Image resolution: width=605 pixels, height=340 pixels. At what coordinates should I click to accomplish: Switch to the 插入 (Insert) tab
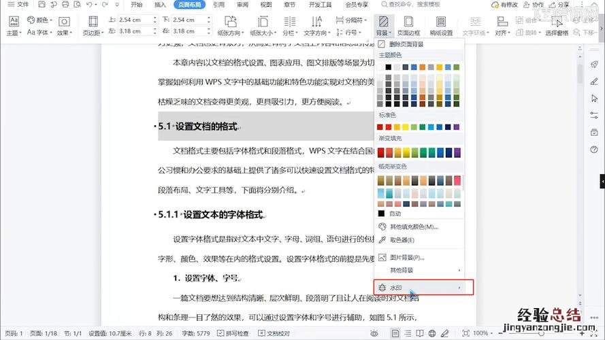pyautogui.click(x=160, y=4)
